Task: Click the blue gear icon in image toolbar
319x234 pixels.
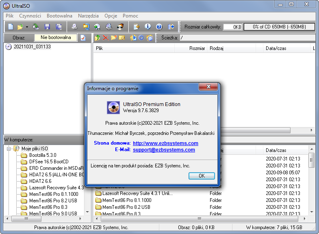Action: click(141, 38)
